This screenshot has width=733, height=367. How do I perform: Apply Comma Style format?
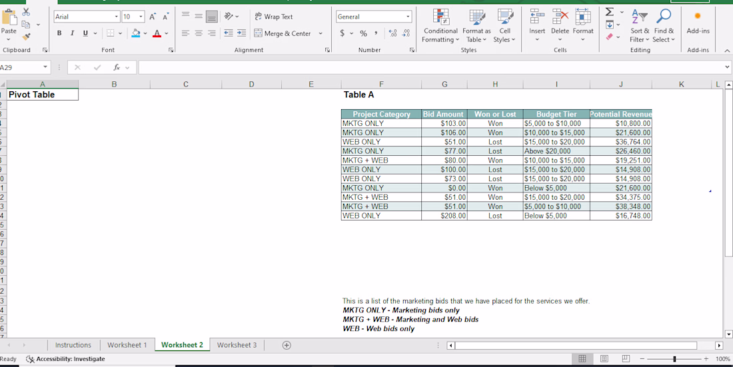click(x=375, y=33)
